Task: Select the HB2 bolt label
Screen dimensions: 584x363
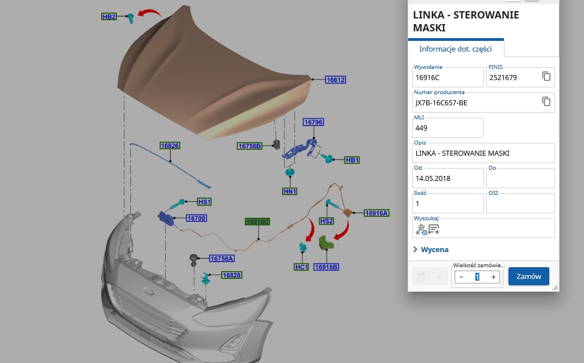Action: tap(109, 17)
